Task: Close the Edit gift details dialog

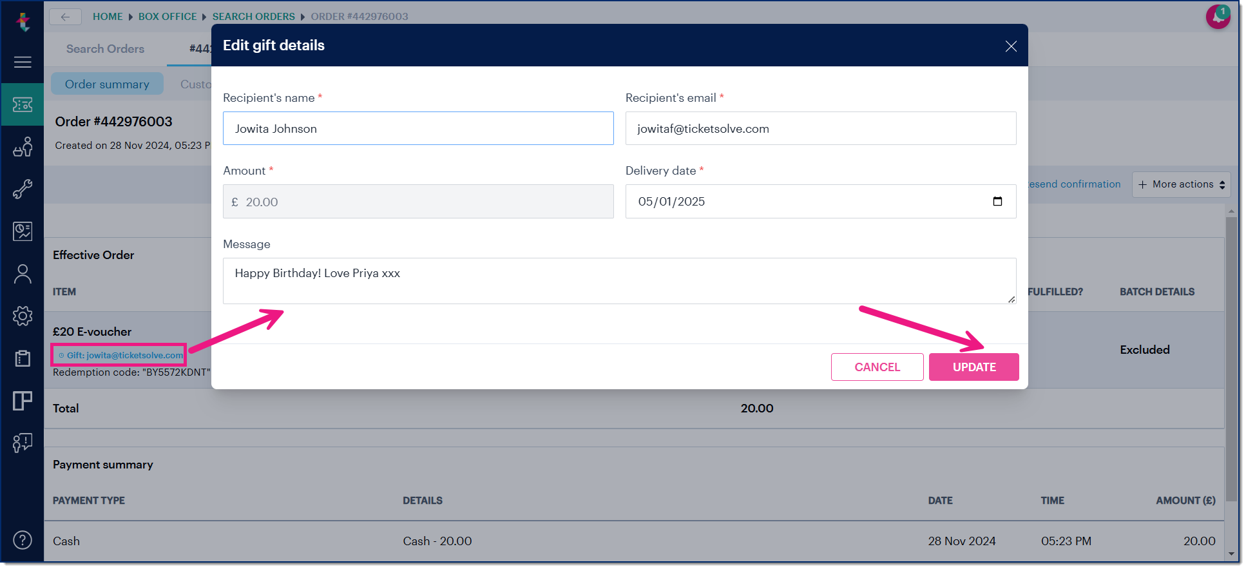Action: pyautogui.click(x=1011, y=46)
